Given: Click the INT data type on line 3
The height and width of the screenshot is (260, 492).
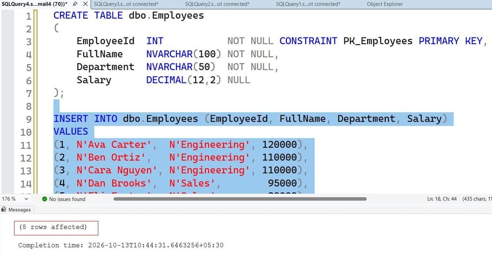Looking at the screenshot, I should 155,41.
